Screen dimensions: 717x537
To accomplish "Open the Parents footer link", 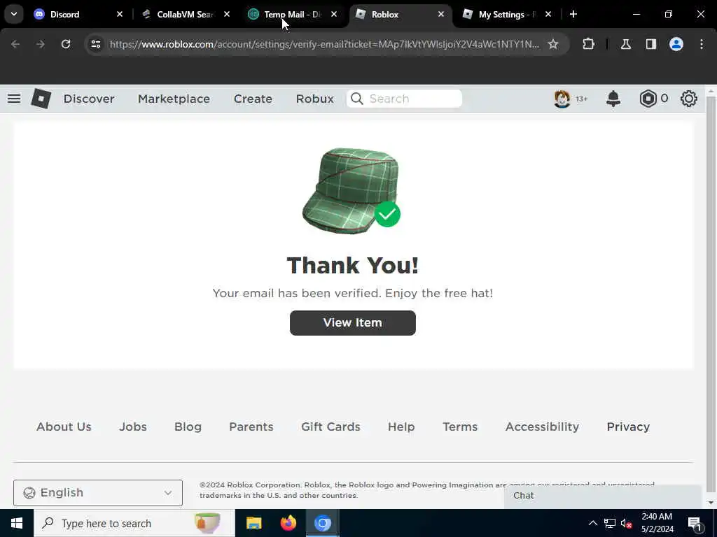I will 251,427.
